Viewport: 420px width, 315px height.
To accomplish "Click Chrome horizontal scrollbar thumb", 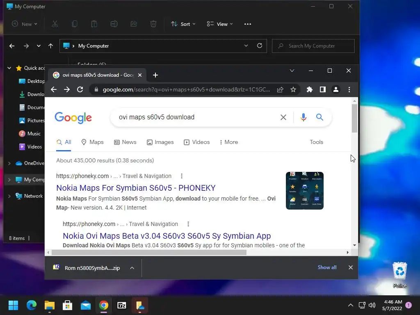I will click(149, 252).
